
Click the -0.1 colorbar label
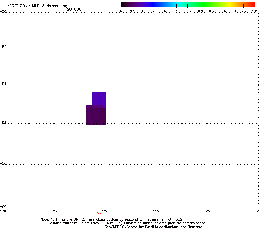point(232,11)
